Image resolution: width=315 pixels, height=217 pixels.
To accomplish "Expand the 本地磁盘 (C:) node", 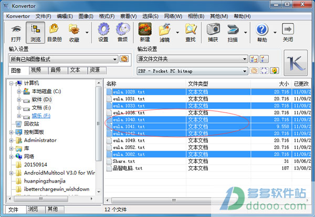I will pyautogui.click(x=19, y=92).
